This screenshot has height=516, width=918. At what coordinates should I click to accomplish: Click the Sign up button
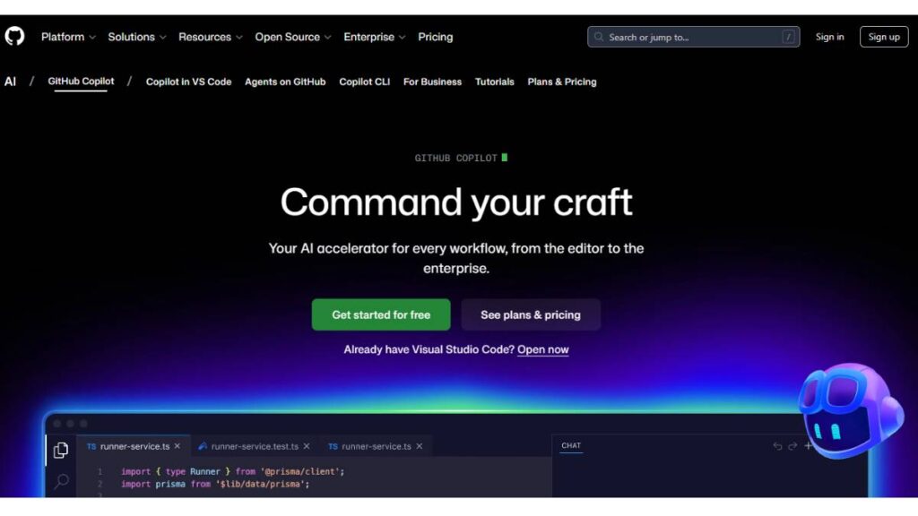pos(884,36)
